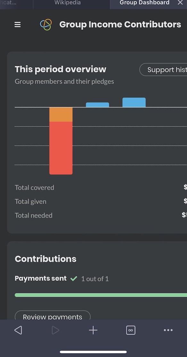This screenshot has height=357, width=187.
Task: Click the Support history button
Action: (167, 69)
